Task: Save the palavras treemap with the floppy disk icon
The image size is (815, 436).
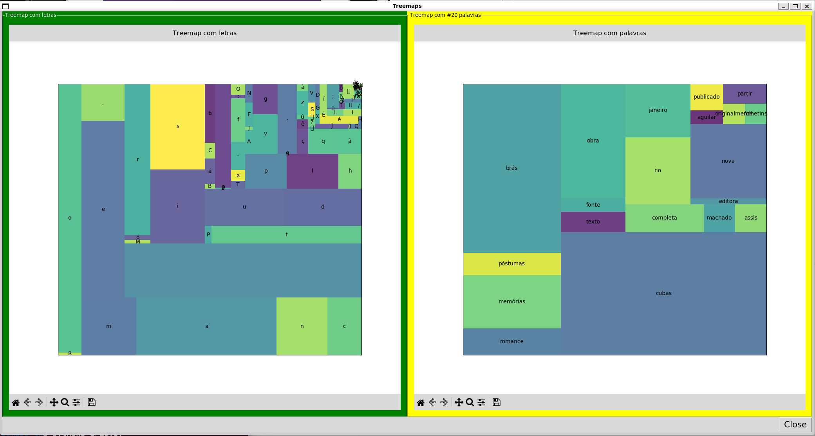Action: pyautogui.click(x=497, y=402)
